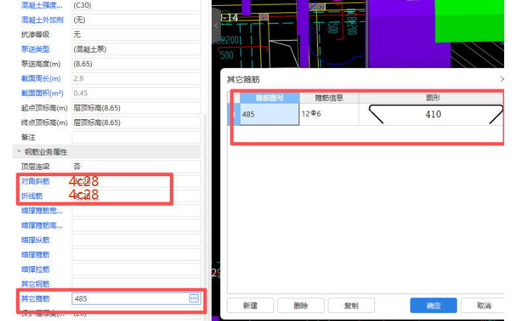Select the 485 cell in 箍筋图号 column
Viewport: 531px width, 321px height.
coord(269,115)
